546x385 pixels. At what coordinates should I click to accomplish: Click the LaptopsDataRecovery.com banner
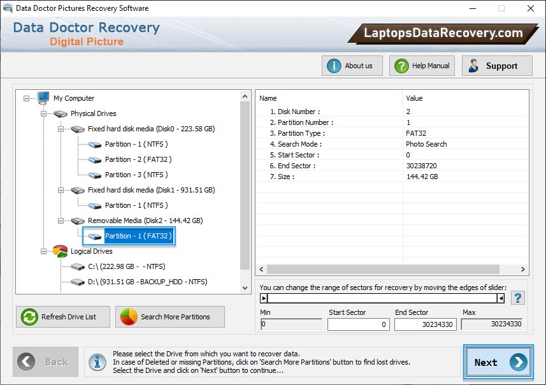point(443,33)
